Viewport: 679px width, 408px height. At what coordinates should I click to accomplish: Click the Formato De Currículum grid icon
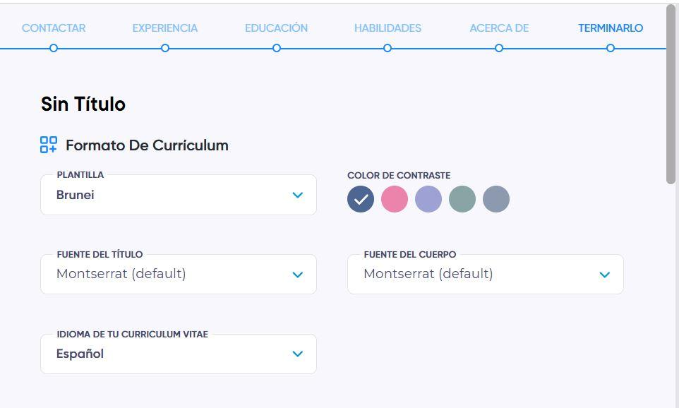click(49, 145)
